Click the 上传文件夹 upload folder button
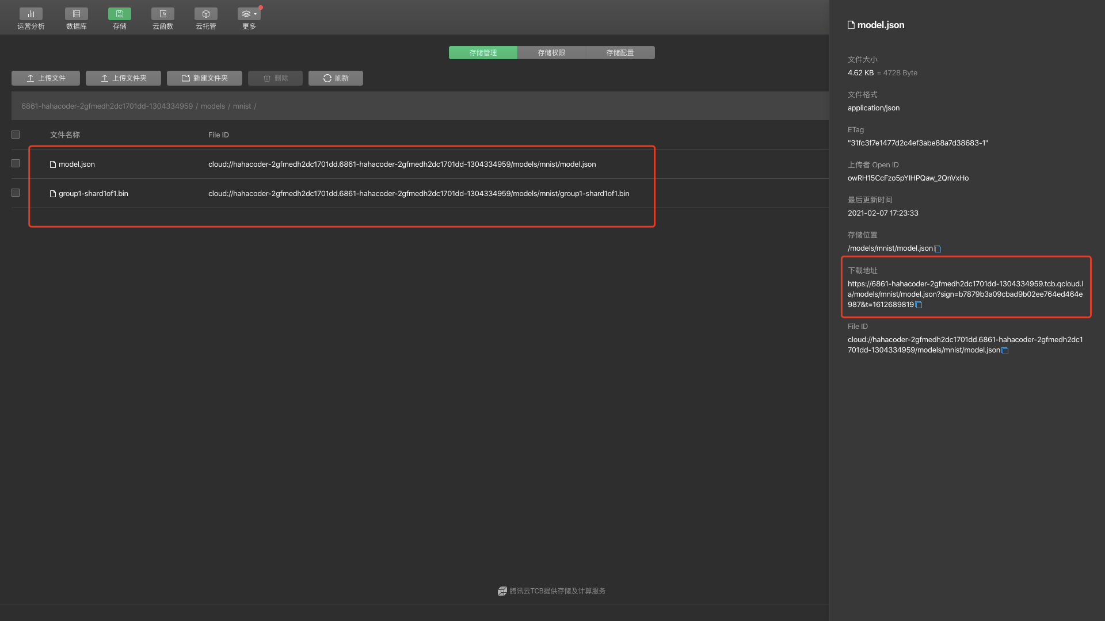 click(x=123, y=78)
